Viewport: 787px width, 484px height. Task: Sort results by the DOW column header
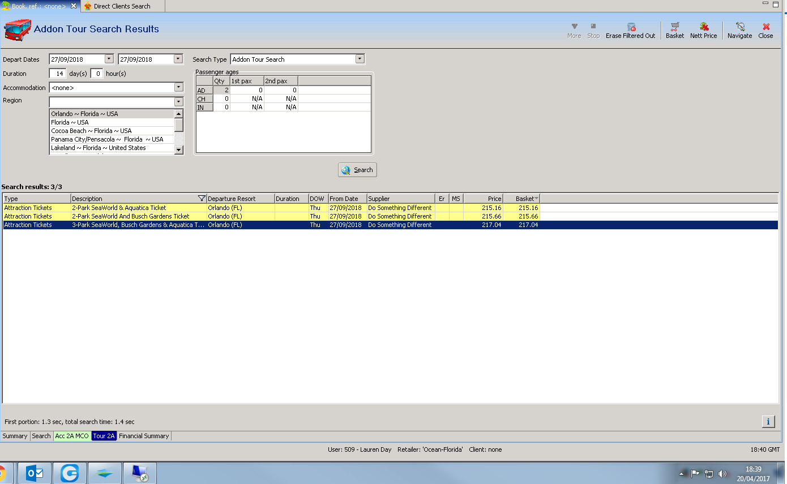point(318,199)
